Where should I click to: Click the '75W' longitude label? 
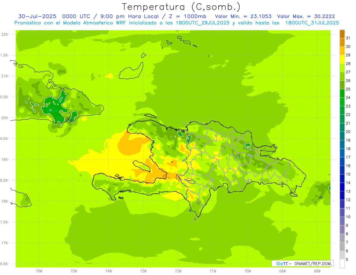pyautogui.click(x=74, y=271)
